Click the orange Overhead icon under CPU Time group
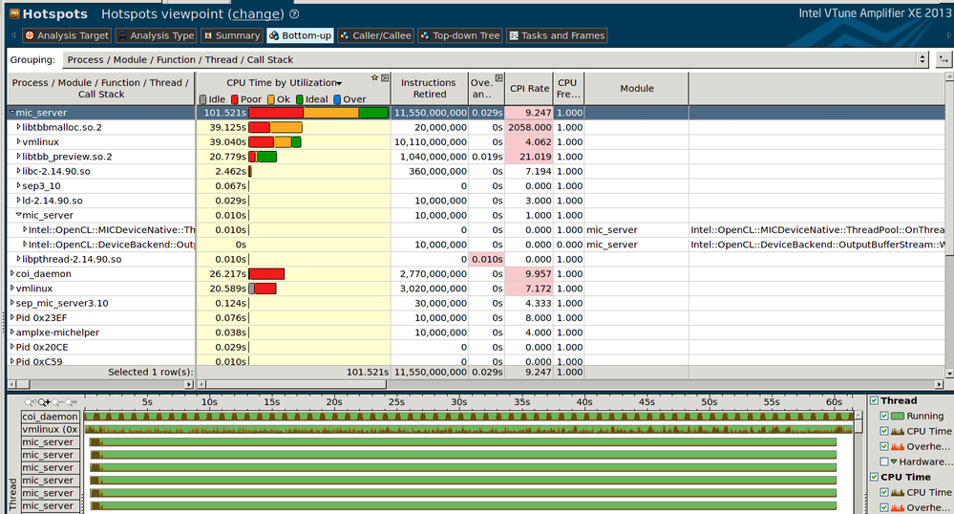 pos(898,507)
